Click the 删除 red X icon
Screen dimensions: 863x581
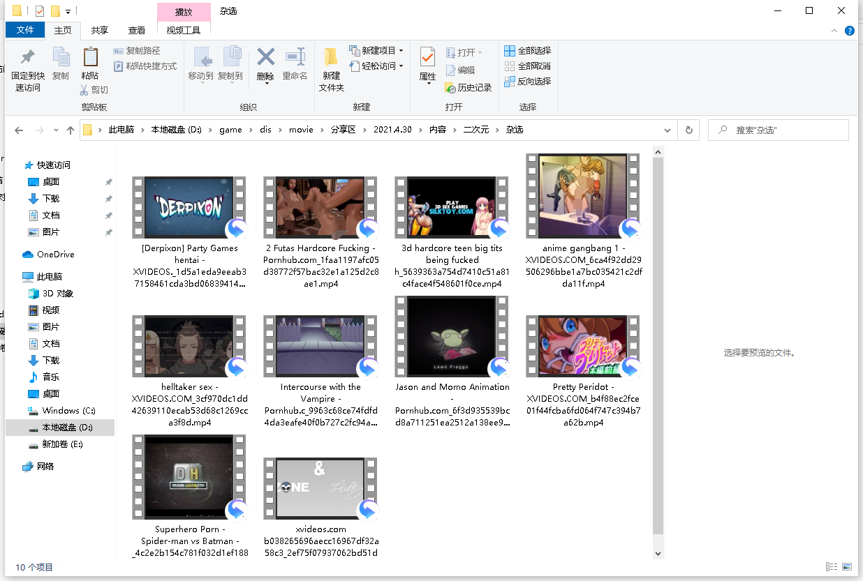(x=265, y=56)
